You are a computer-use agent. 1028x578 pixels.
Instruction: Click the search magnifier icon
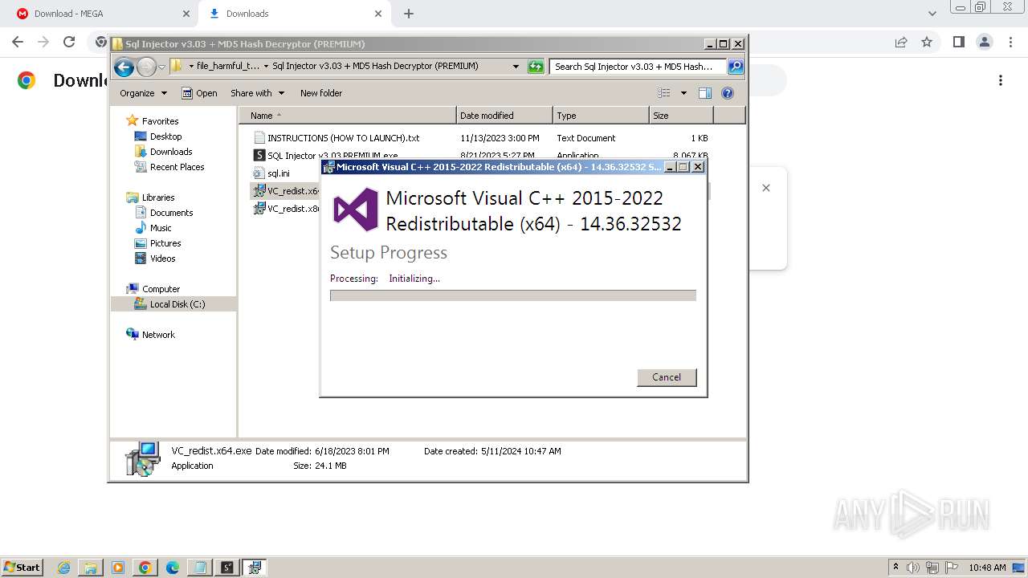click(736, 67)
